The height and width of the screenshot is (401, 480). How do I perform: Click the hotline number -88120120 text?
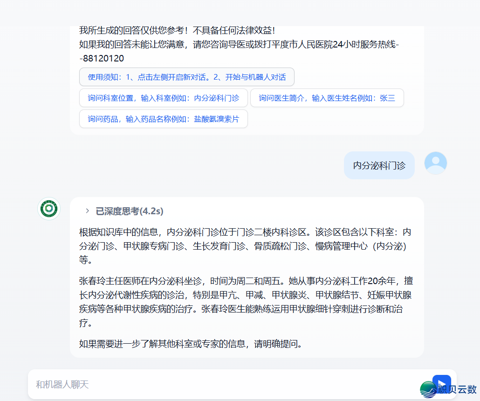[x=102, y=58]
